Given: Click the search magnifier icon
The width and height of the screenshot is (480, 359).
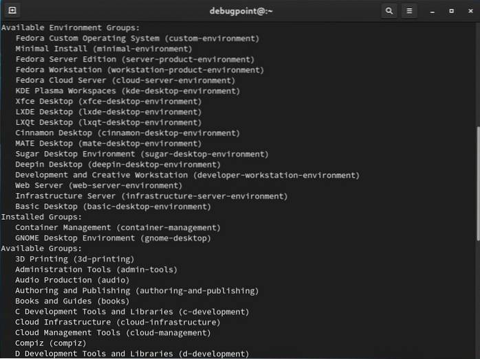Looking at the screenshot, I should click(x=389, y=11).
